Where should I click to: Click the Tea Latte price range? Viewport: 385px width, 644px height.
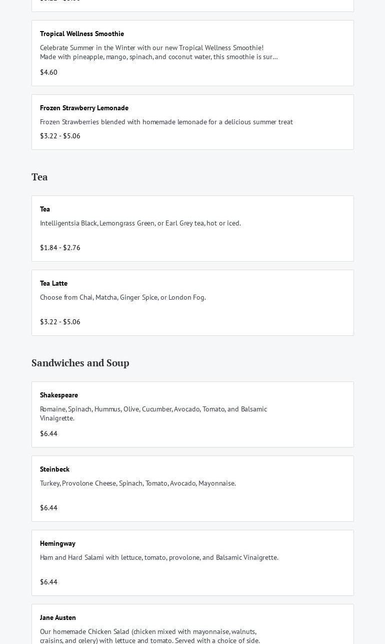[60, 322]
